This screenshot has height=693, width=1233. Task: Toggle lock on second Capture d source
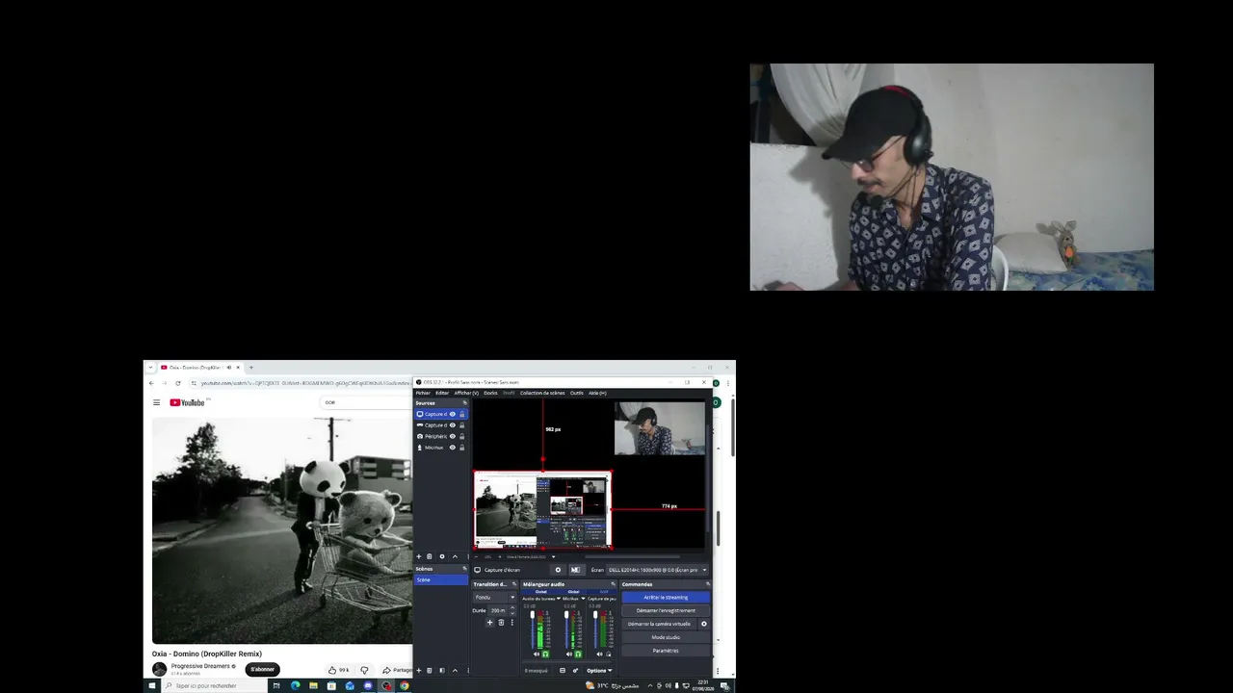coord(462,425)
